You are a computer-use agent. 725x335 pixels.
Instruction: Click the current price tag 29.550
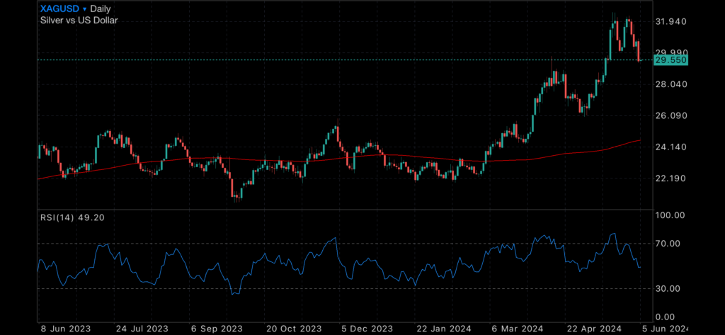671,59
